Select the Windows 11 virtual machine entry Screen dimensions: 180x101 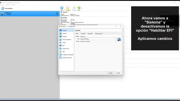point(30,14)
